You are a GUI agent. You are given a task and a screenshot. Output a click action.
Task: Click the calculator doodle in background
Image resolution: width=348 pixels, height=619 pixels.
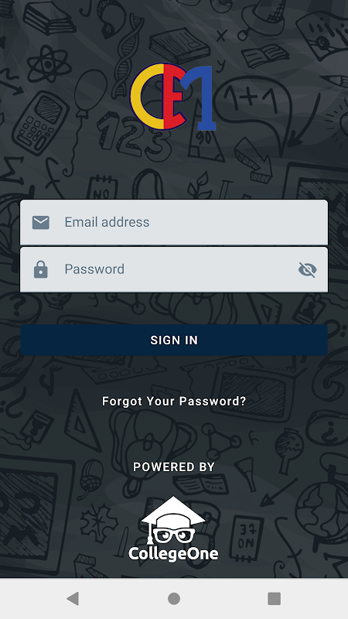point(40,122)
